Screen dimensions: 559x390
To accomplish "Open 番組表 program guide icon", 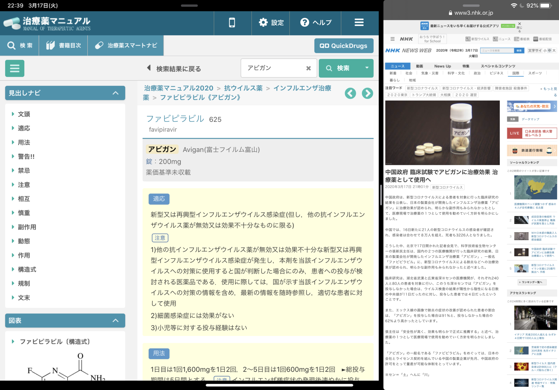I will (x=522, y=39).
